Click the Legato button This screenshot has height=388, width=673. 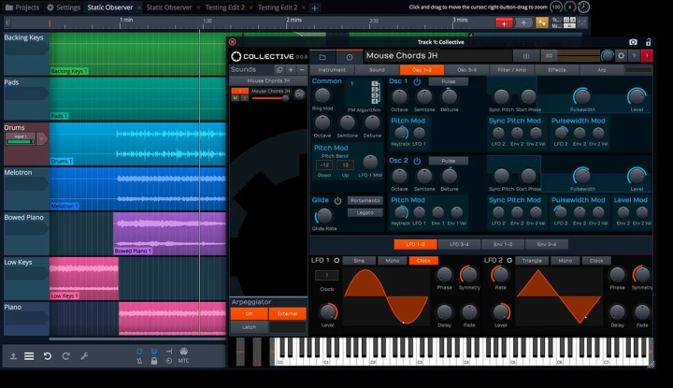click(x=365, y=213)
